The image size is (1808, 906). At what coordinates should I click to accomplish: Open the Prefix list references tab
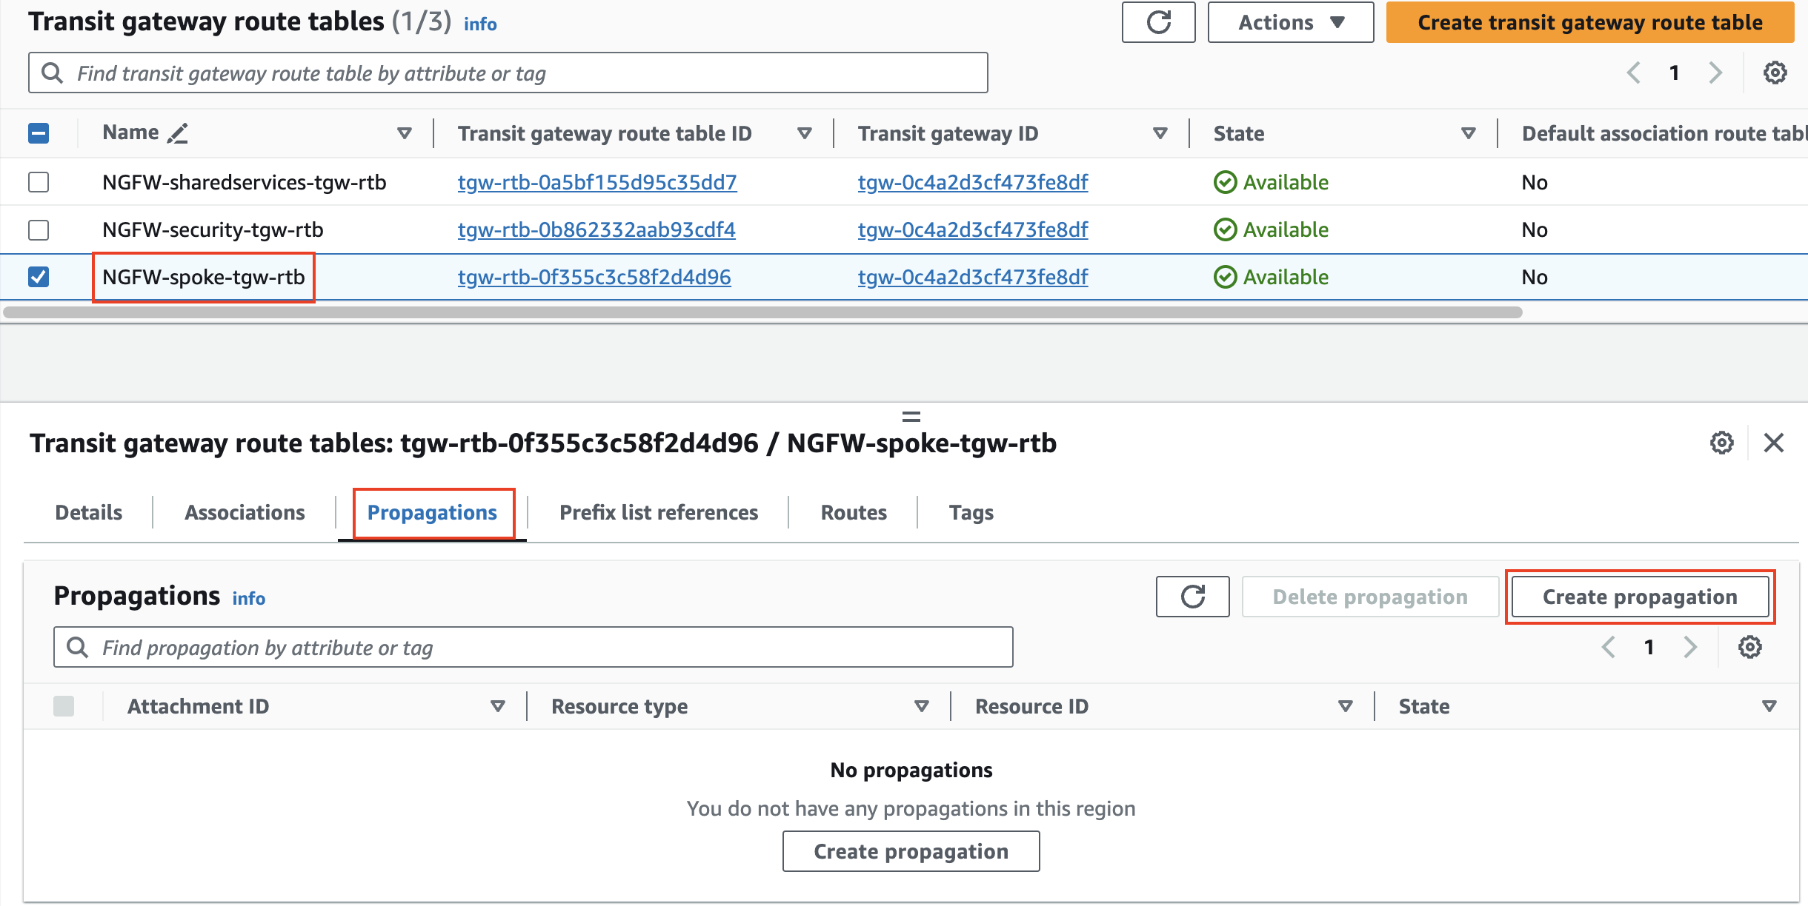(x=659, y=512)
